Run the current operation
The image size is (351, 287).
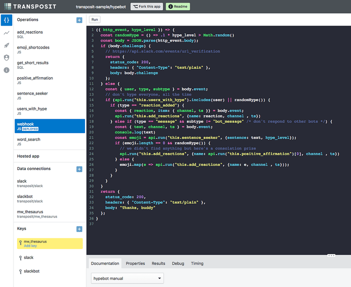[95, 19]
